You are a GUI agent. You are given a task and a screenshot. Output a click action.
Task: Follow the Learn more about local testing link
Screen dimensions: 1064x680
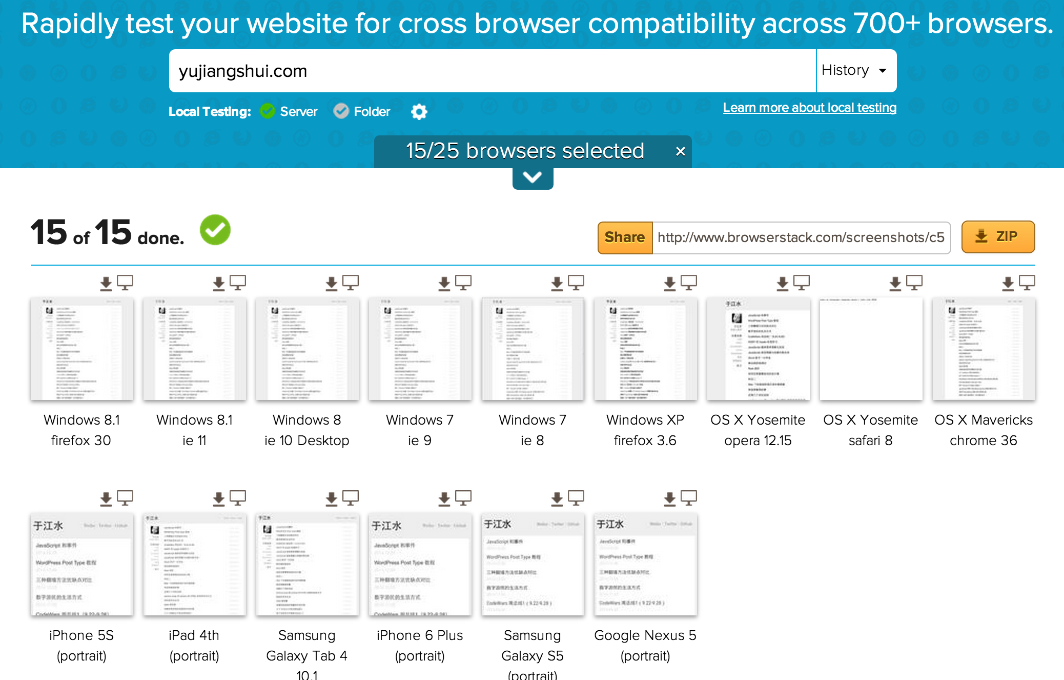click(x=810, y=108)
